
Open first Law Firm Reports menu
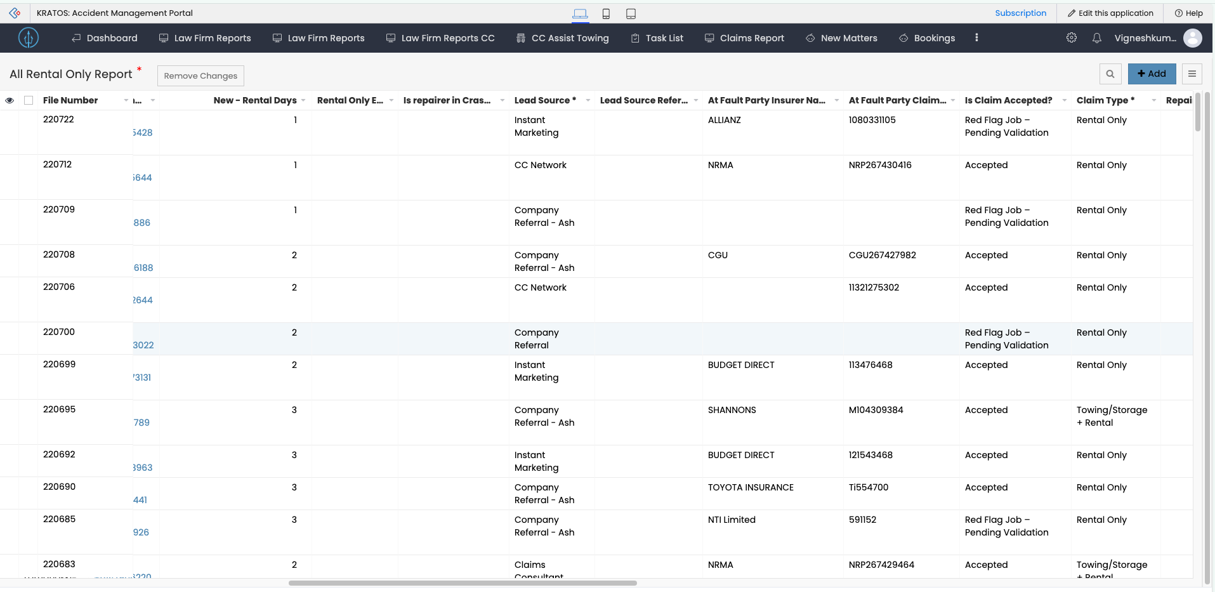coord(205,38)
